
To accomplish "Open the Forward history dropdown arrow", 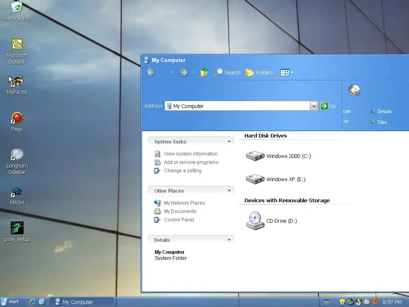I will tap(194, 72).
